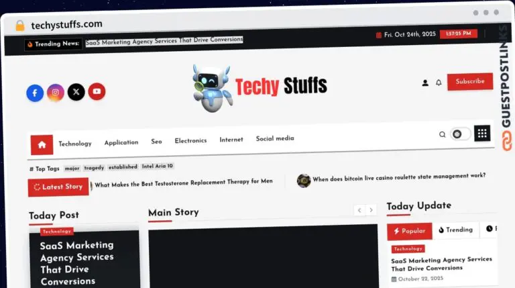
Task: Open the bitcoin live casino roulette story
Action: point(399,177)
